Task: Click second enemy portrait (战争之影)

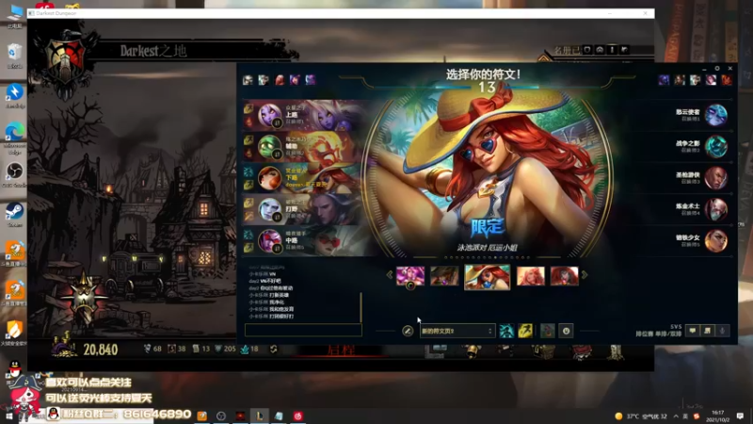Action: click(715, 147)
